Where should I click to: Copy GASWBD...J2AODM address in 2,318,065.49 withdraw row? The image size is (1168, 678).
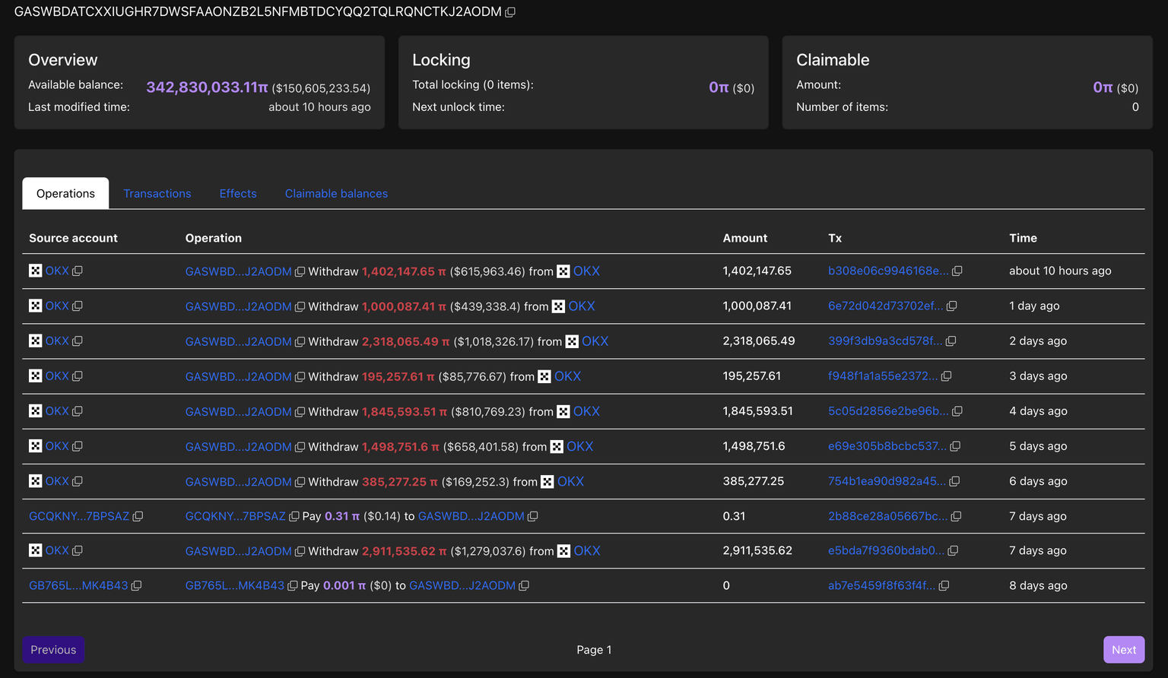coord(300,342)
